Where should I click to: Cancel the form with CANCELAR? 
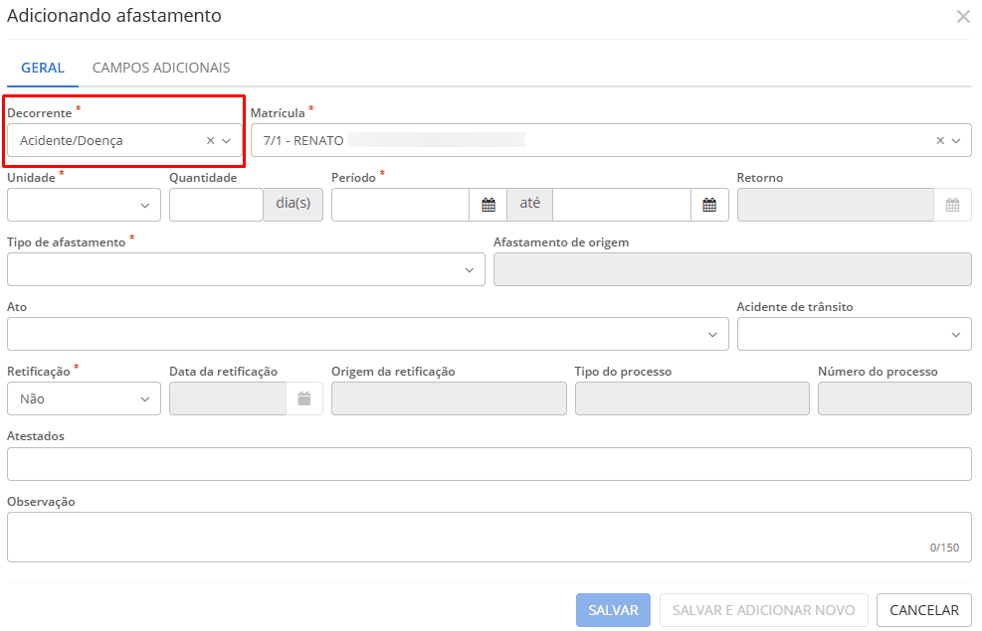923,609
